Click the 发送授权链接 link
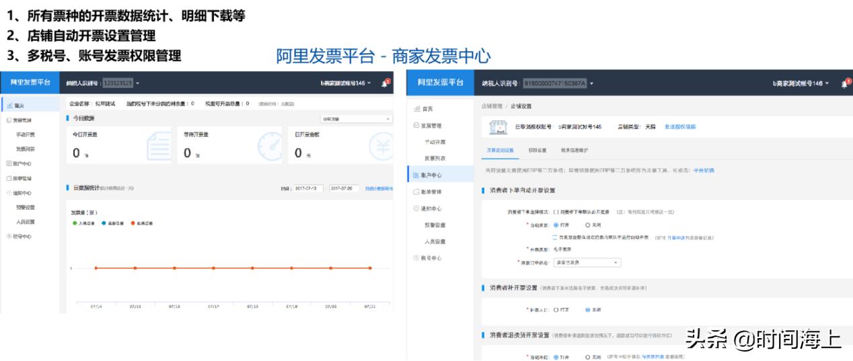This screenshot has height=361, width=853. [680, 126]
